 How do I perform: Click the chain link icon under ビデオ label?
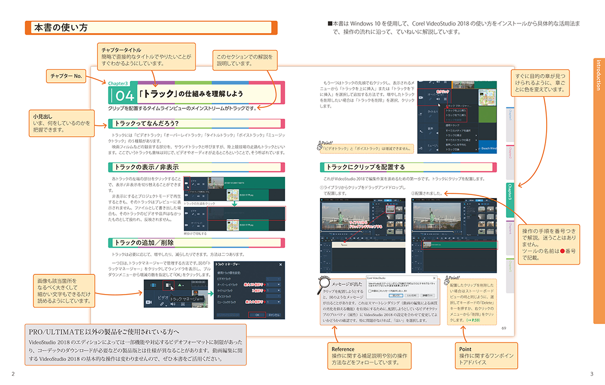pos(162,304)
